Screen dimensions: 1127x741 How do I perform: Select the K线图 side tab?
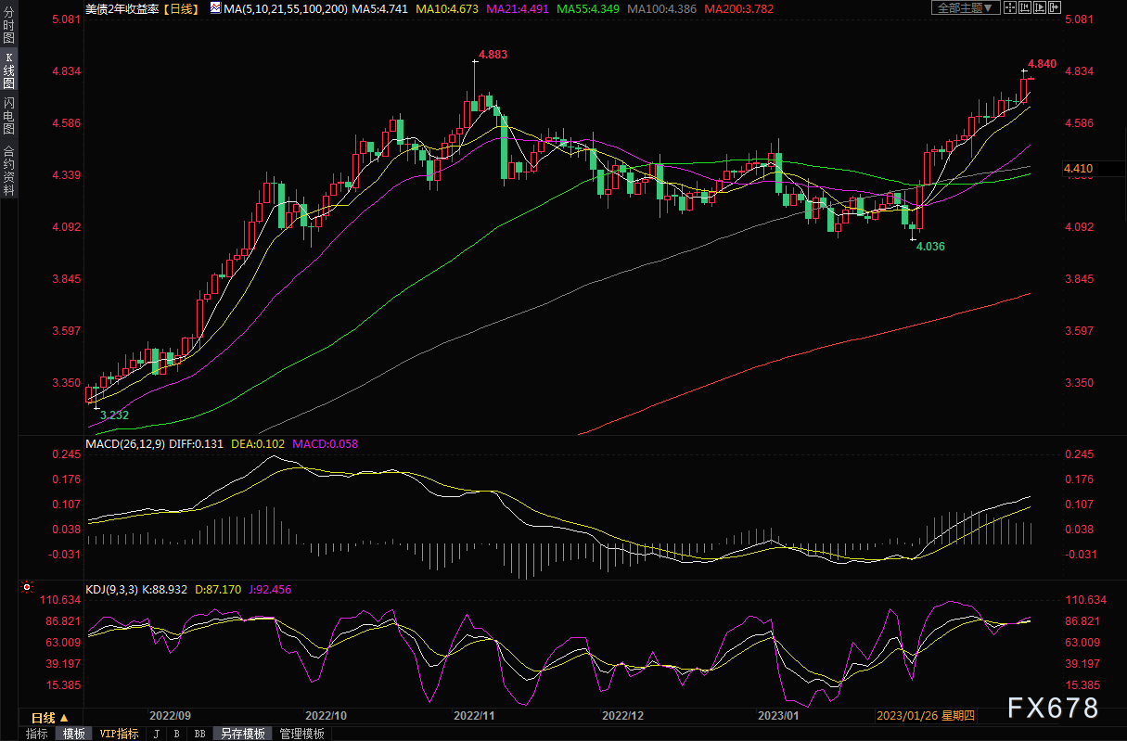point(9,70)
